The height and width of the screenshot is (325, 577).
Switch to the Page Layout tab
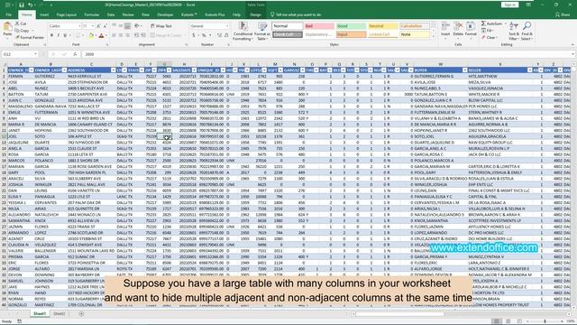point(66,14)
